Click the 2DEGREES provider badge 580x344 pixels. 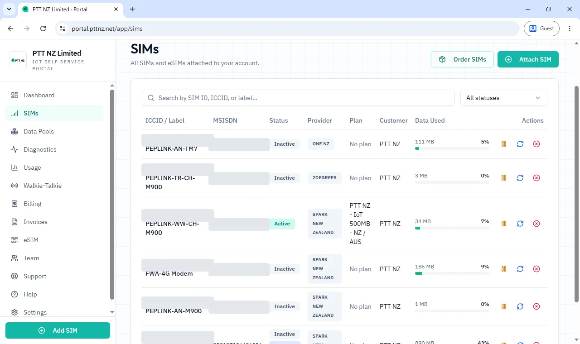pyautogui.click(x=324, y=178)
